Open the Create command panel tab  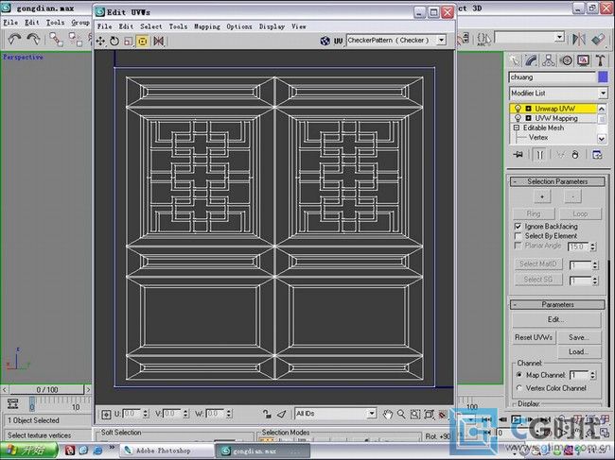(514, 60)
